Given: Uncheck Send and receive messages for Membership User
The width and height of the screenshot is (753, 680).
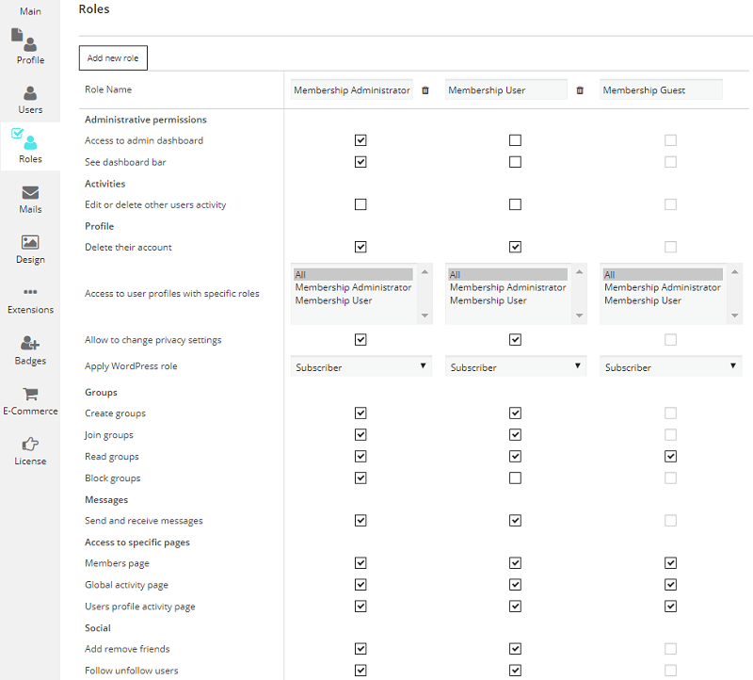Looking at the screenshot, I should click(515, 521).
